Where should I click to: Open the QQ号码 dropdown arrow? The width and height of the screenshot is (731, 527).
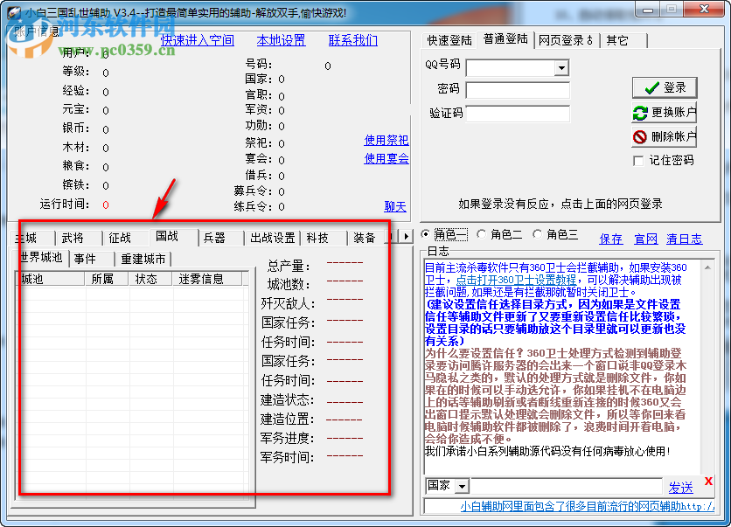click(561, 68)
